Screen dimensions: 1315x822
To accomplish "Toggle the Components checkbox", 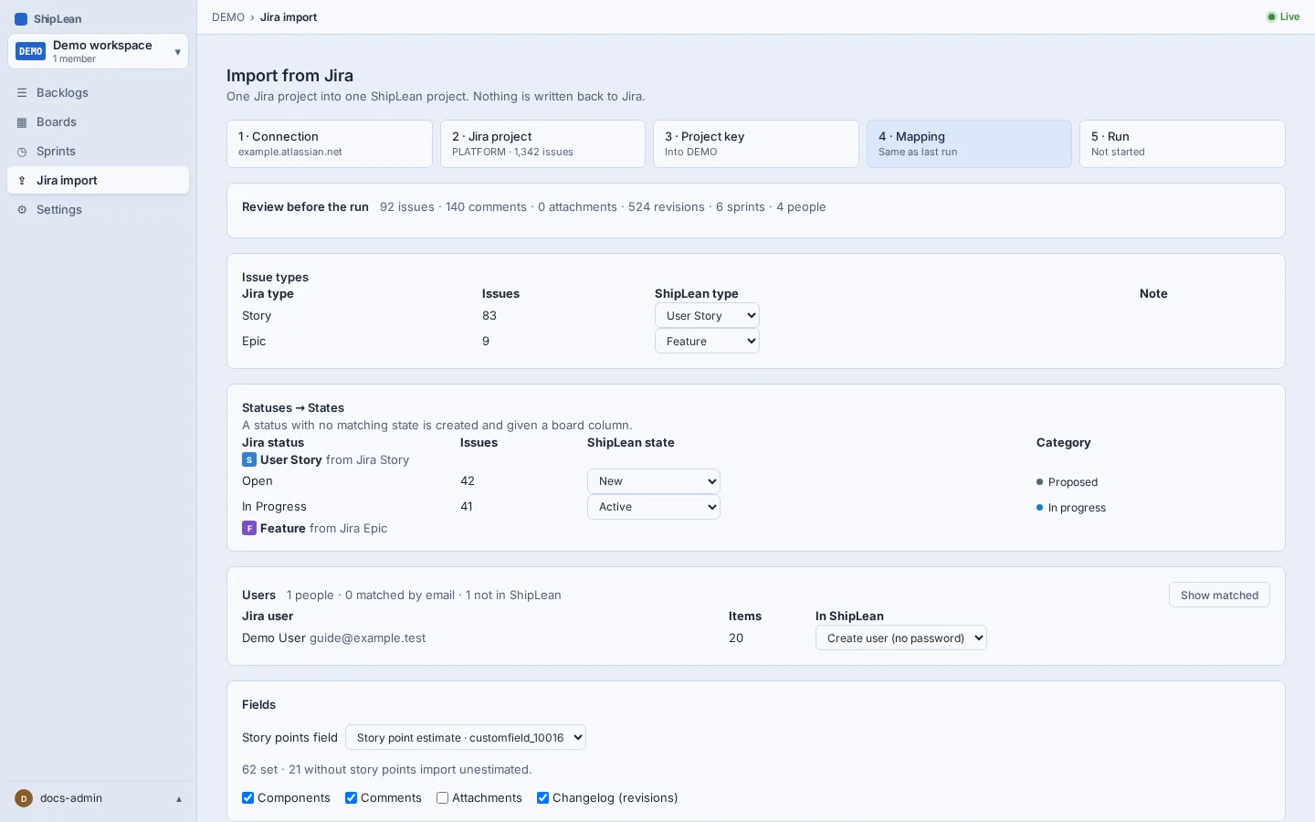I will [247, 798].
